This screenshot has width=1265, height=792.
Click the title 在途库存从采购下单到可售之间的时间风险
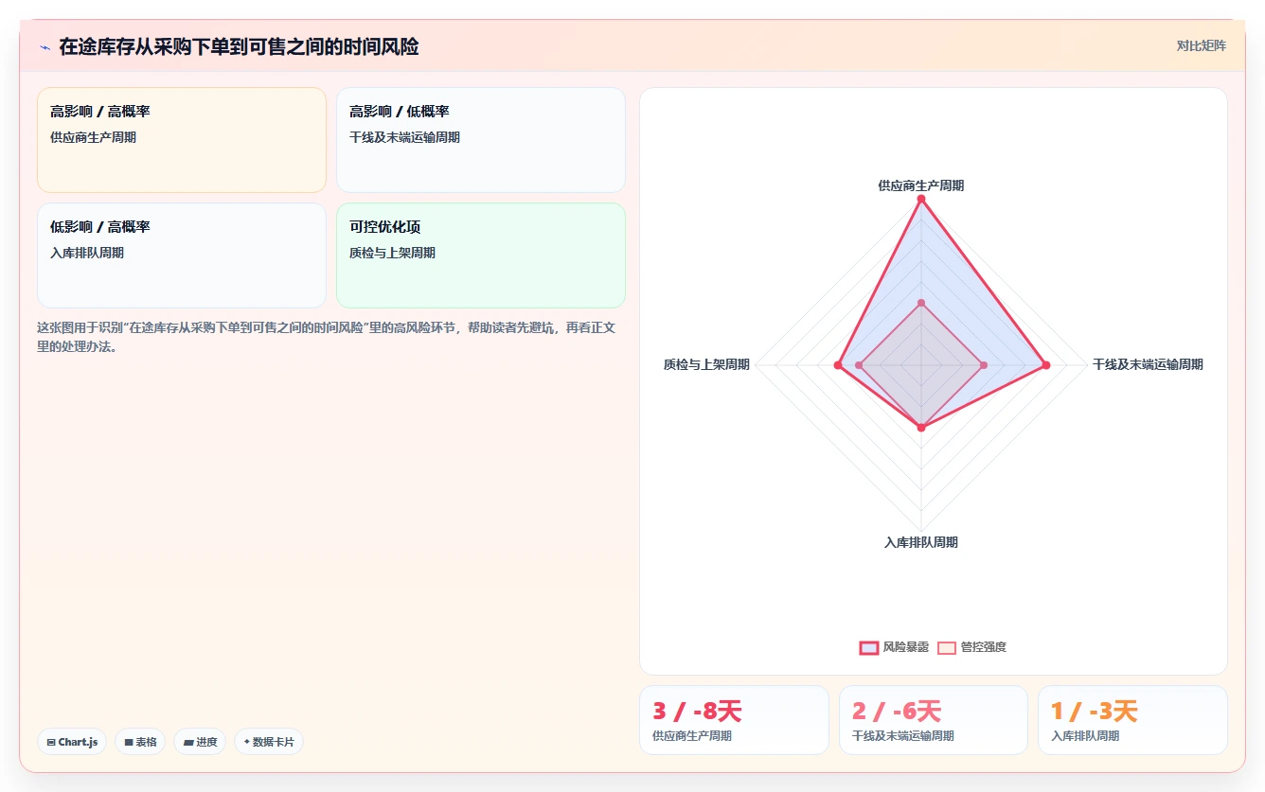tap(239, 46)
